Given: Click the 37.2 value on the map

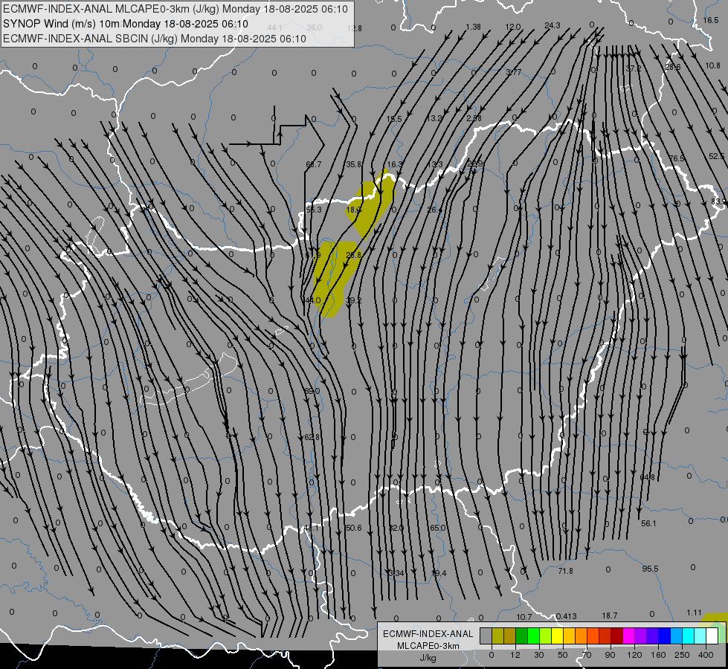Looking at the screenshot, I should tap(634, 68).
